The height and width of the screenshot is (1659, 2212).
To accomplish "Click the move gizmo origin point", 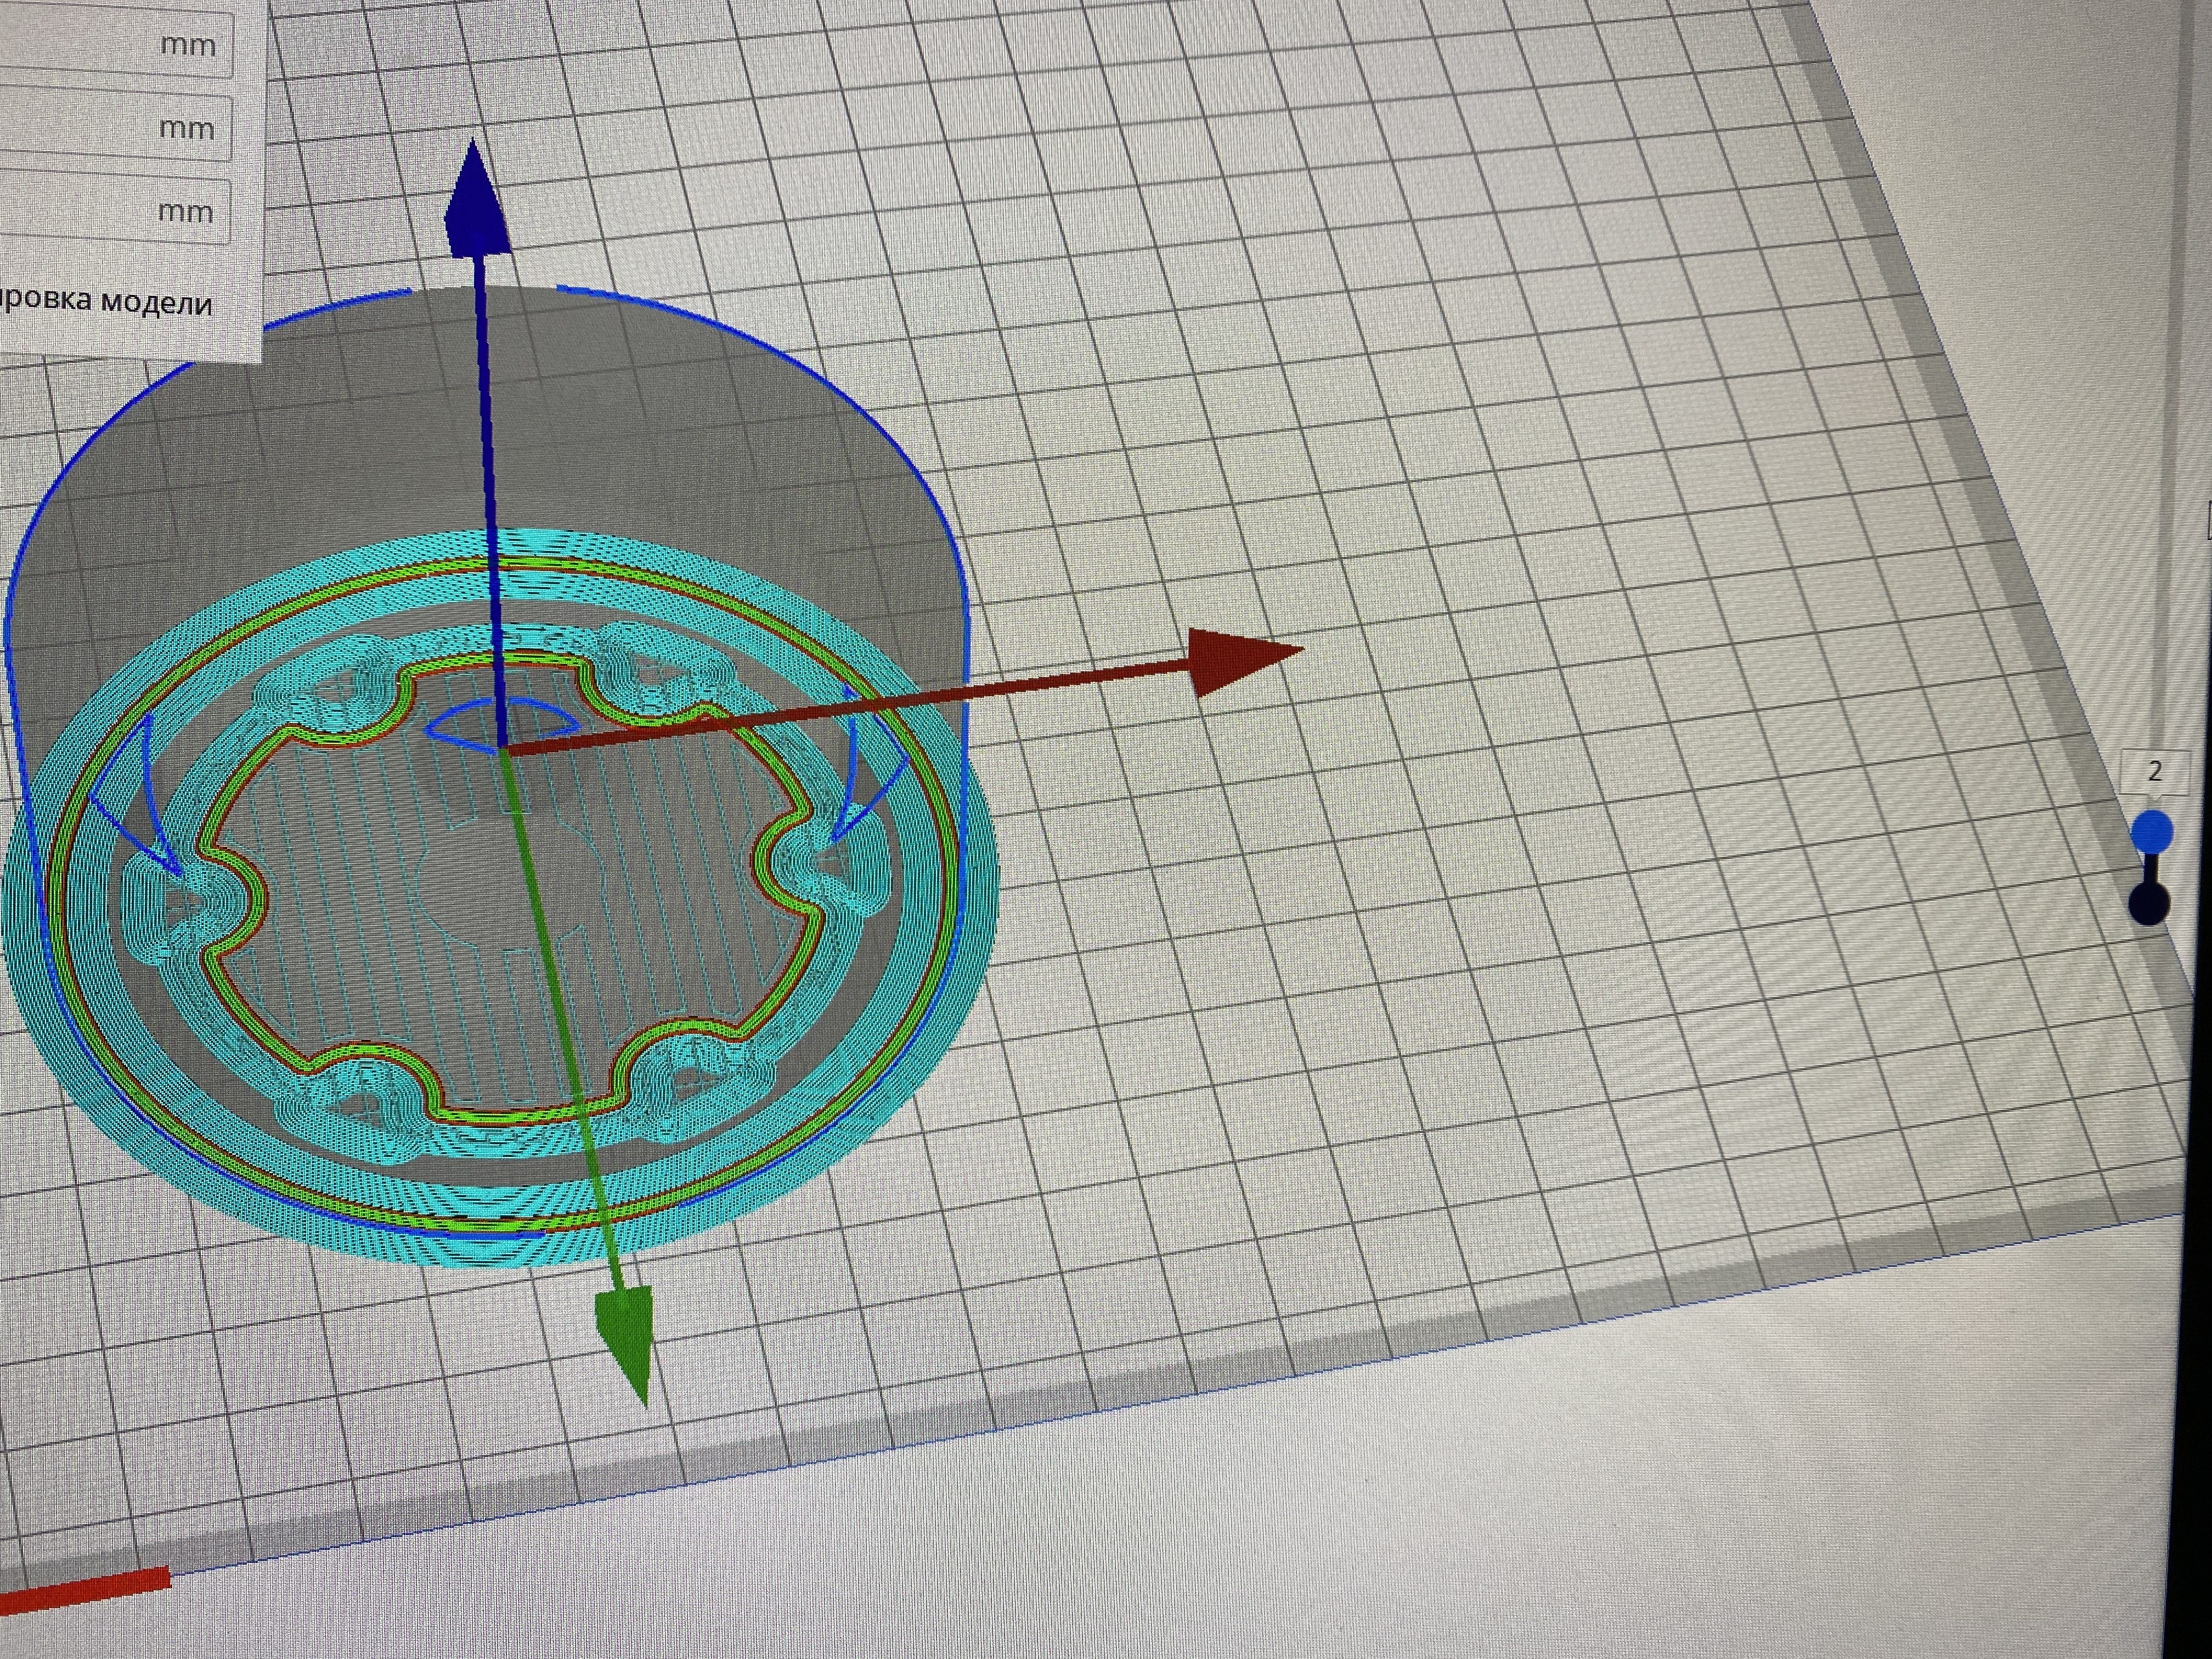I will click(502, 748).
